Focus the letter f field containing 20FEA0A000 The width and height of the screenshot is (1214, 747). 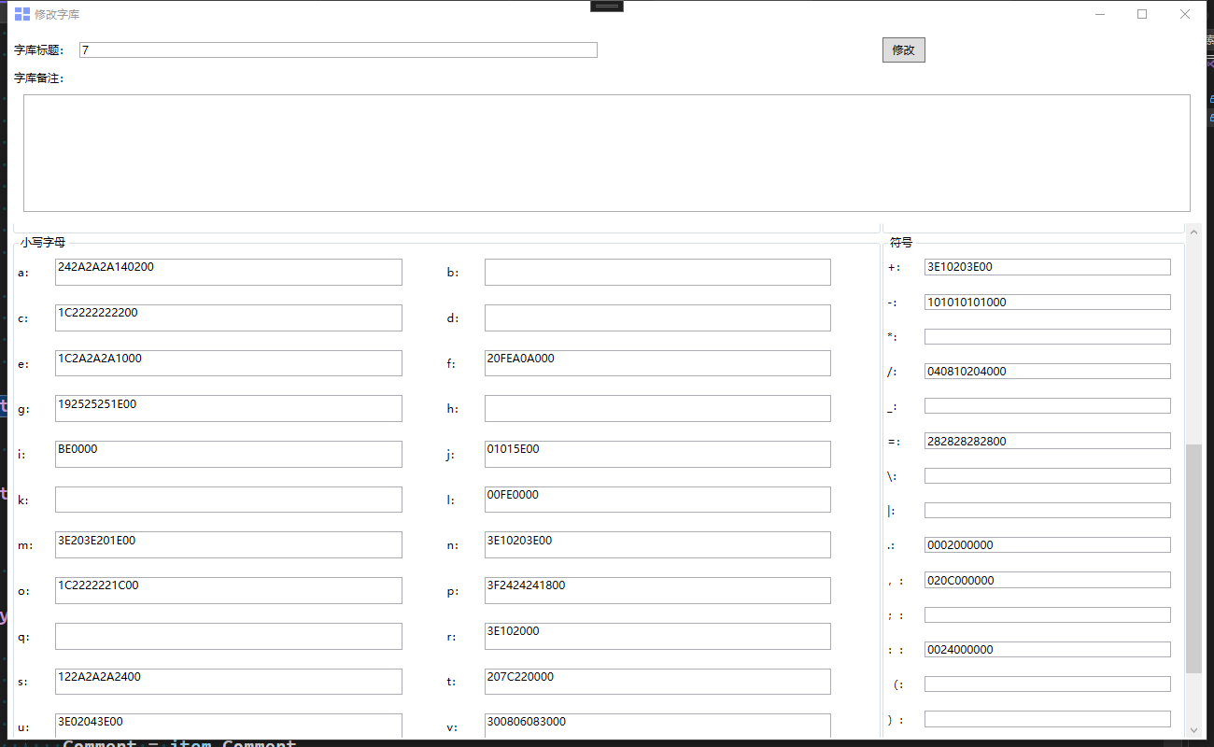[657, 363]
